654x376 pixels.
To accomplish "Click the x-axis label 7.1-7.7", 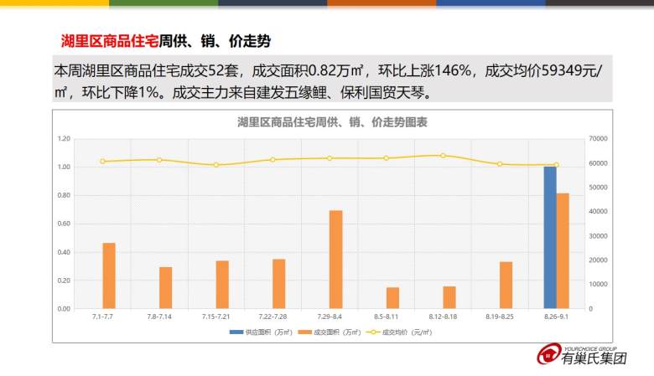I will coord(102,317).
